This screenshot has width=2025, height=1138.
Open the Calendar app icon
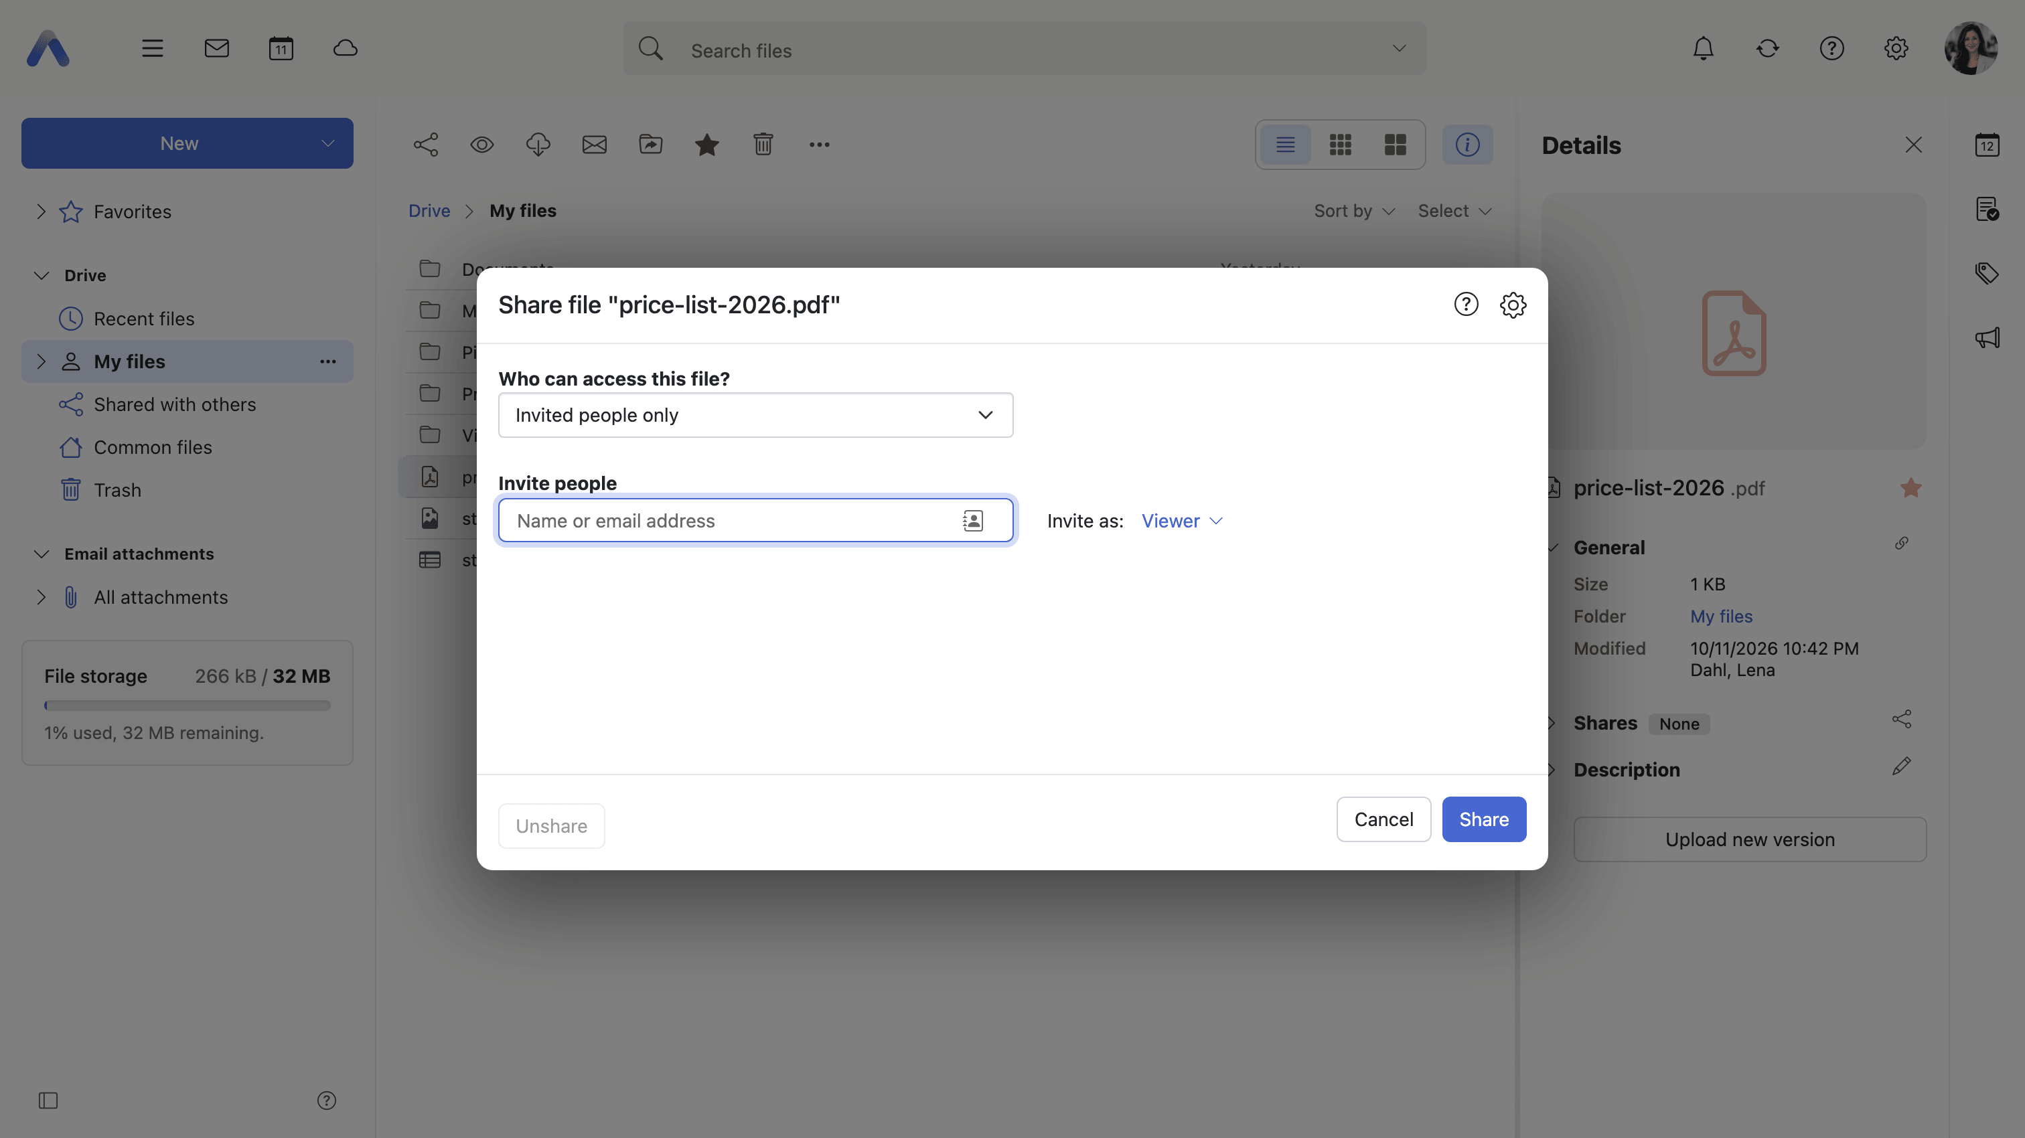coord(281,49)
